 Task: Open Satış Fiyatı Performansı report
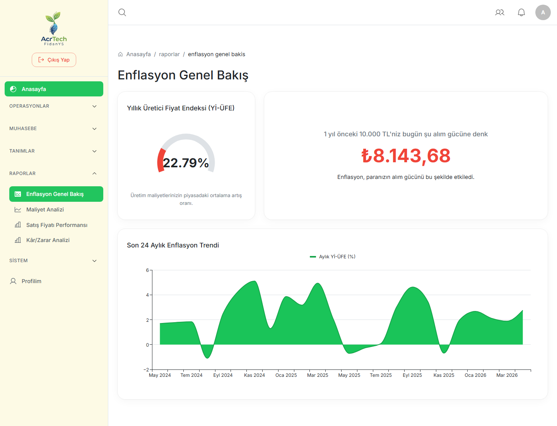pos(56,225)
